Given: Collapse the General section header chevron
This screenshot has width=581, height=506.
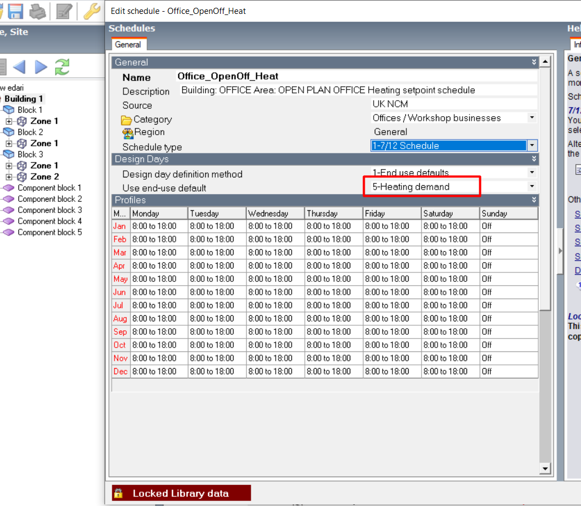Looking at the screenshot, I should point(534,62).
